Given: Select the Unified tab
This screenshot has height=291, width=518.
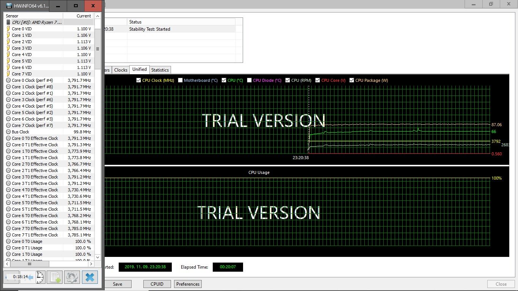Looking at the screenshot, I should (x=139, y=69).
